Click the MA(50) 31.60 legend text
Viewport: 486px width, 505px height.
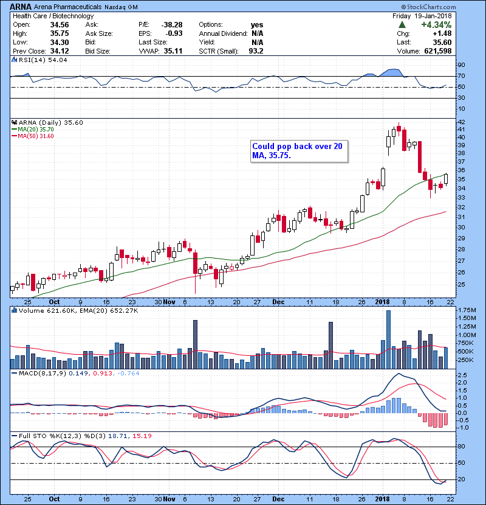tap(36, 136)
